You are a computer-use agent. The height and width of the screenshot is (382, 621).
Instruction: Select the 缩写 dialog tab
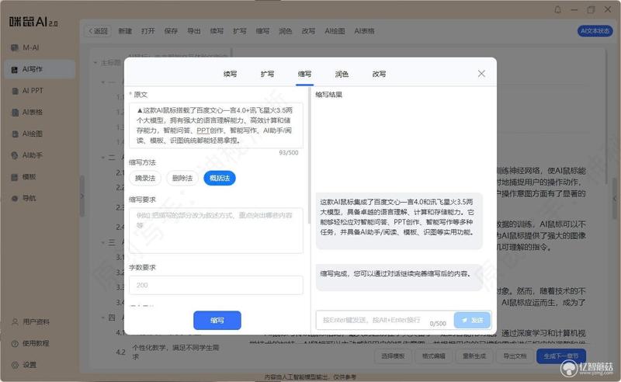(x=304, y=74)
